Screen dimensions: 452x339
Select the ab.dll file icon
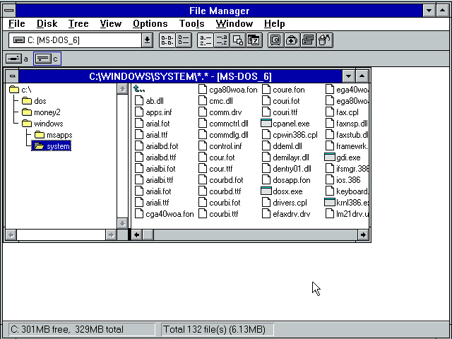tap(139, 100)
